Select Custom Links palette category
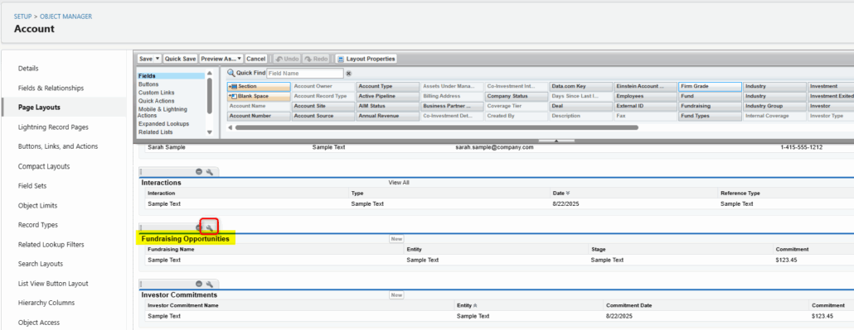 [157, 93]
